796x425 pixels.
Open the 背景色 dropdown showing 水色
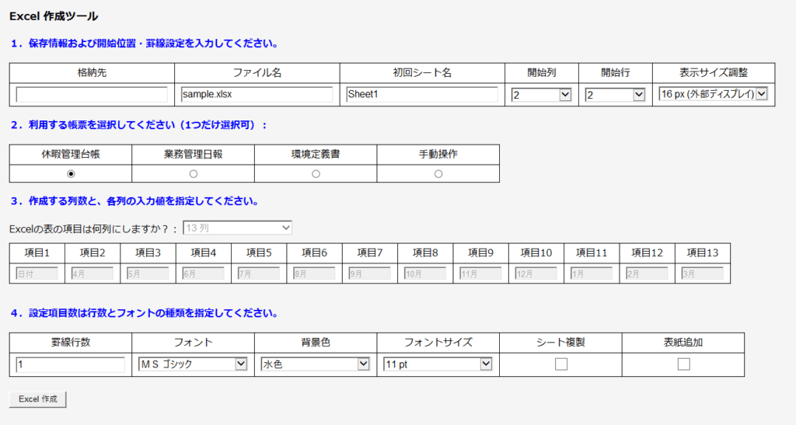pyautogui.click(x=315, y=364)
